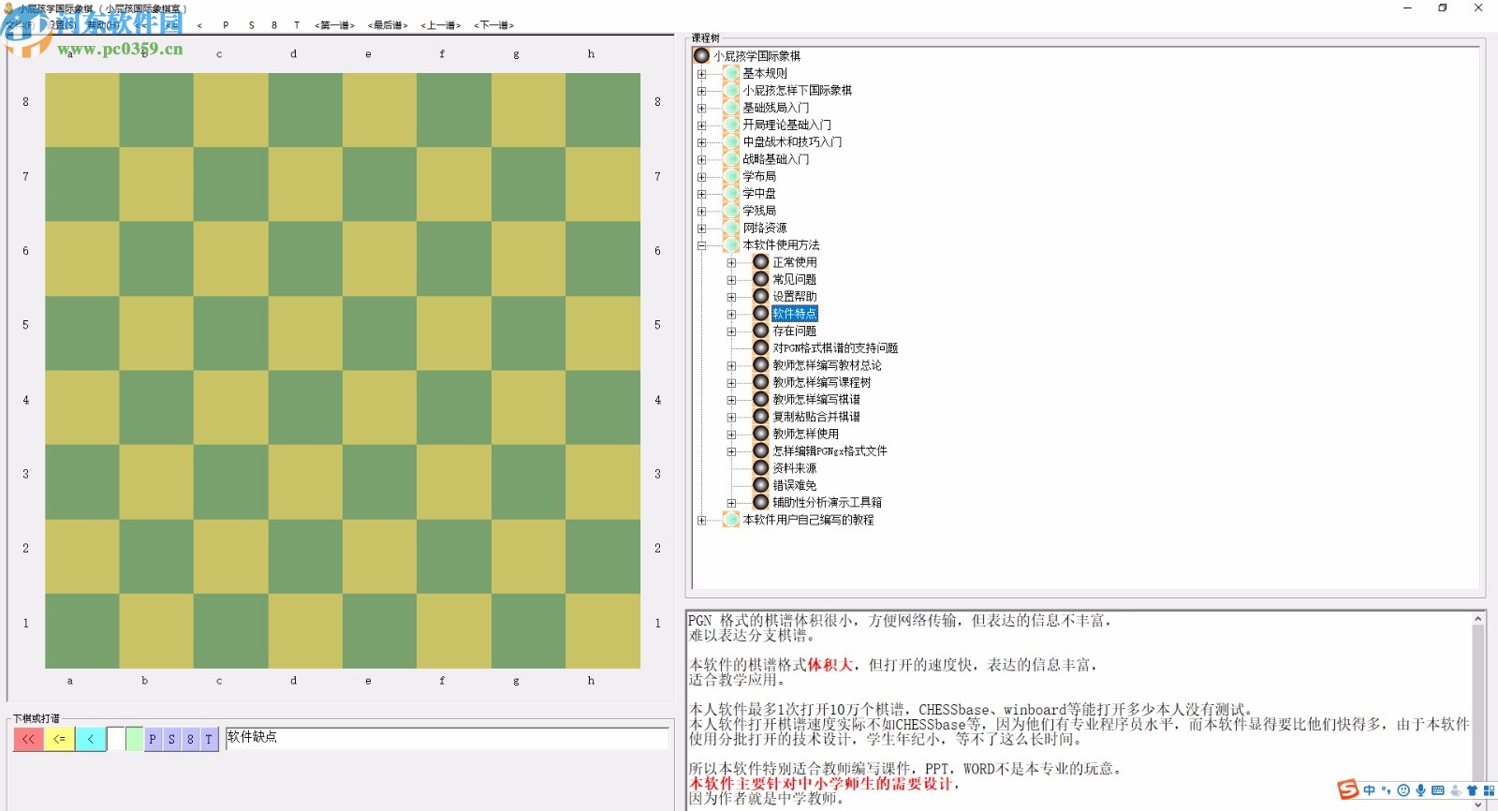
Task: Click the round icon beside 软件特点
Action: click(x=761, y=314)
